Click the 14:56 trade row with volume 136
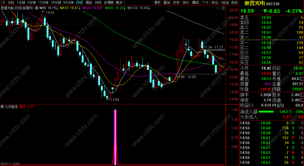 (272, 128)
